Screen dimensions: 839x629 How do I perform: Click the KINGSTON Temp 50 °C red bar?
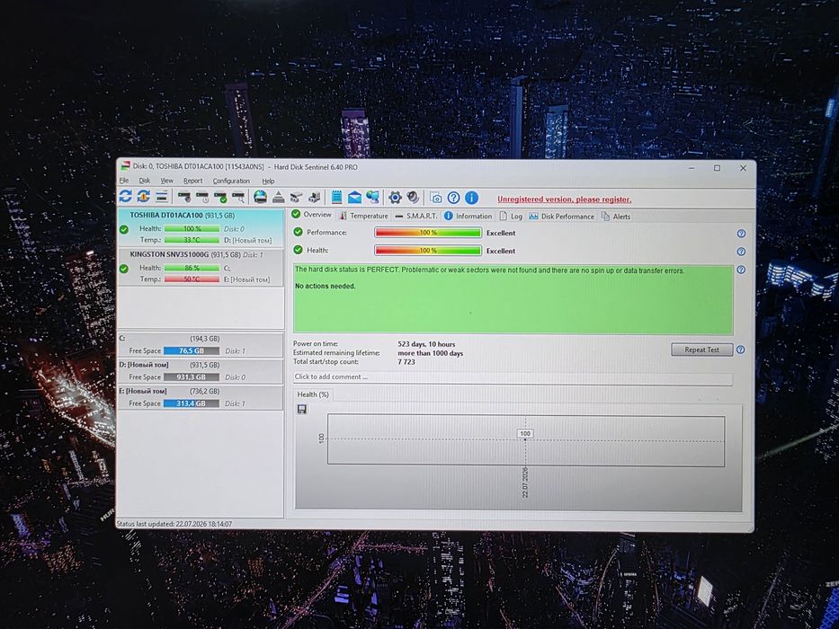pyautogui.click(x=192, y=279)
